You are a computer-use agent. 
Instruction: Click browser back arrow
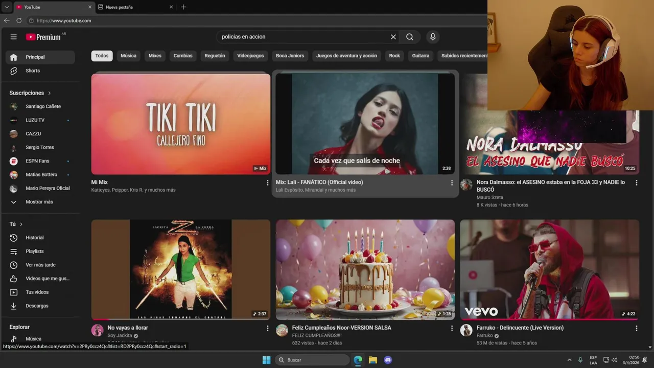pyautogui.click(x=7, y=20)
